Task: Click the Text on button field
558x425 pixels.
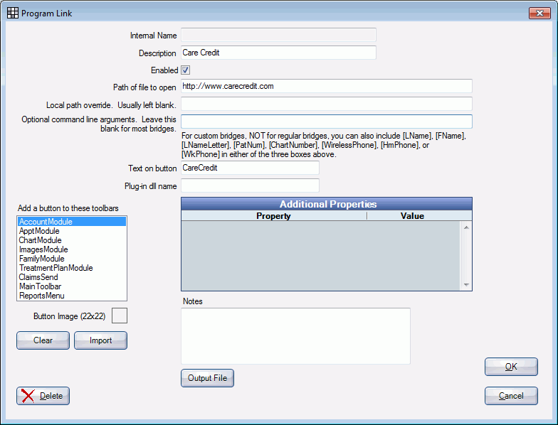Action: click(250, 168)
